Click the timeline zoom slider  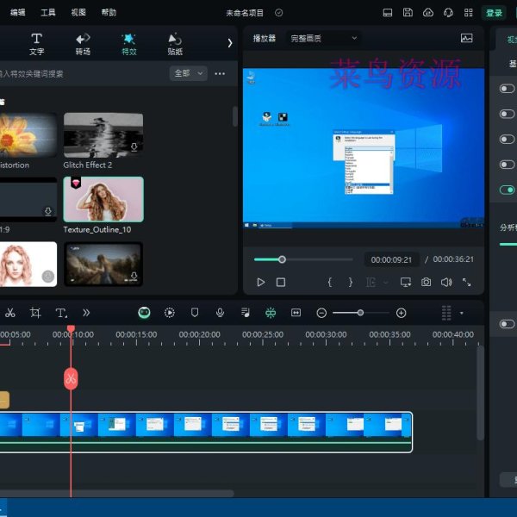coord(360,313)
